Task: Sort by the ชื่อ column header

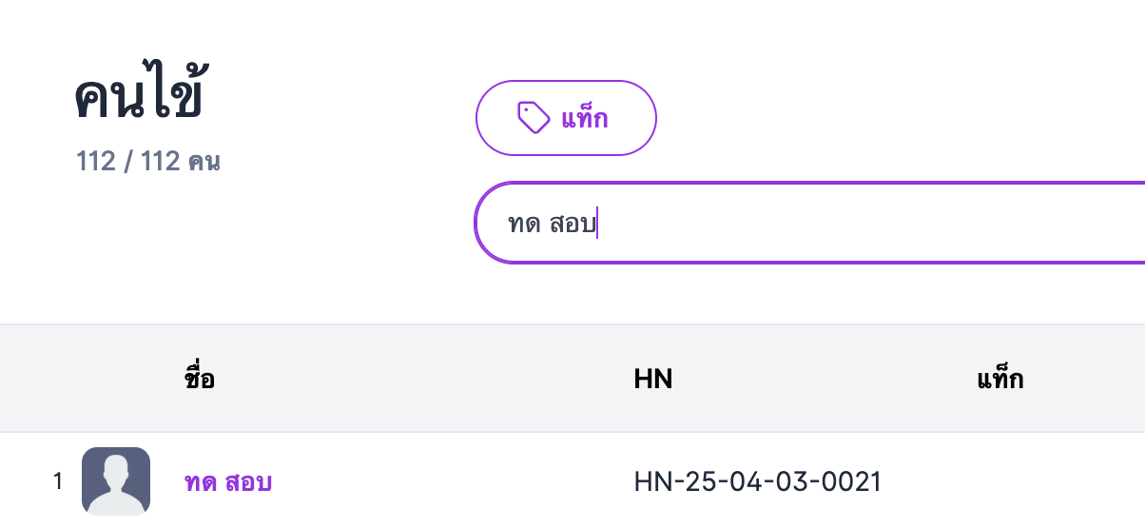Action: tap(199, 379)
